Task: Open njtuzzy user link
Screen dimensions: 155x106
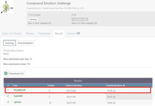Action: 18,102
